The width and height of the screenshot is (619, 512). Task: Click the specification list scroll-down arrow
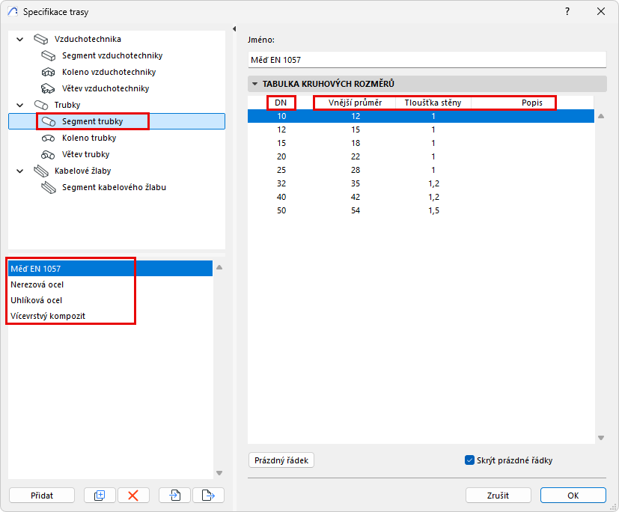tap(219, 473)
